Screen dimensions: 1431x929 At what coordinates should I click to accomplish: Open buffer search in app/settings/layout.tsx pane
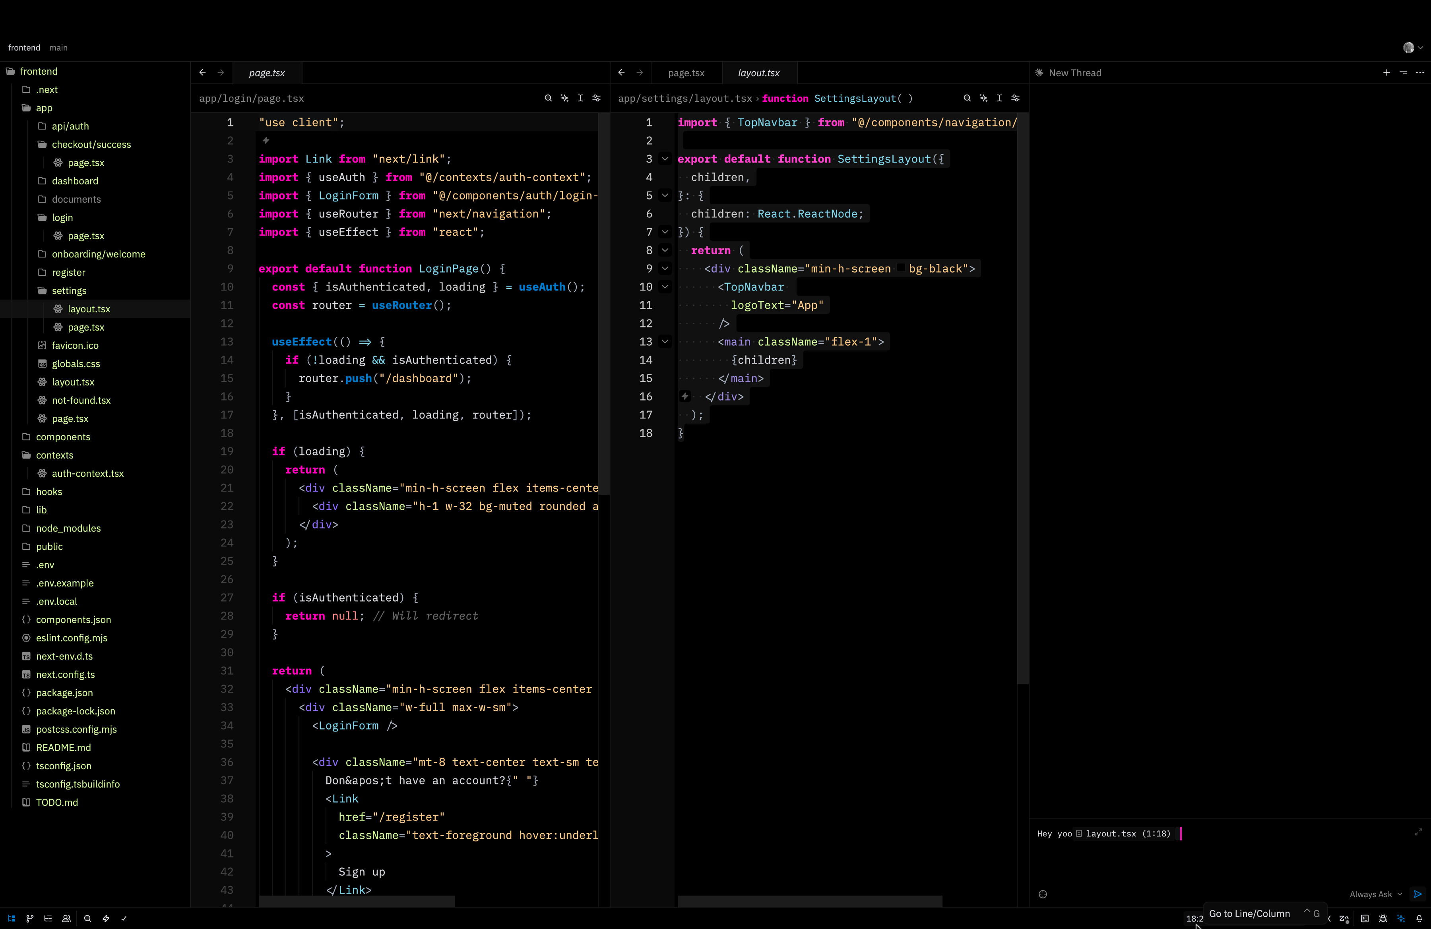pos(967,98)
